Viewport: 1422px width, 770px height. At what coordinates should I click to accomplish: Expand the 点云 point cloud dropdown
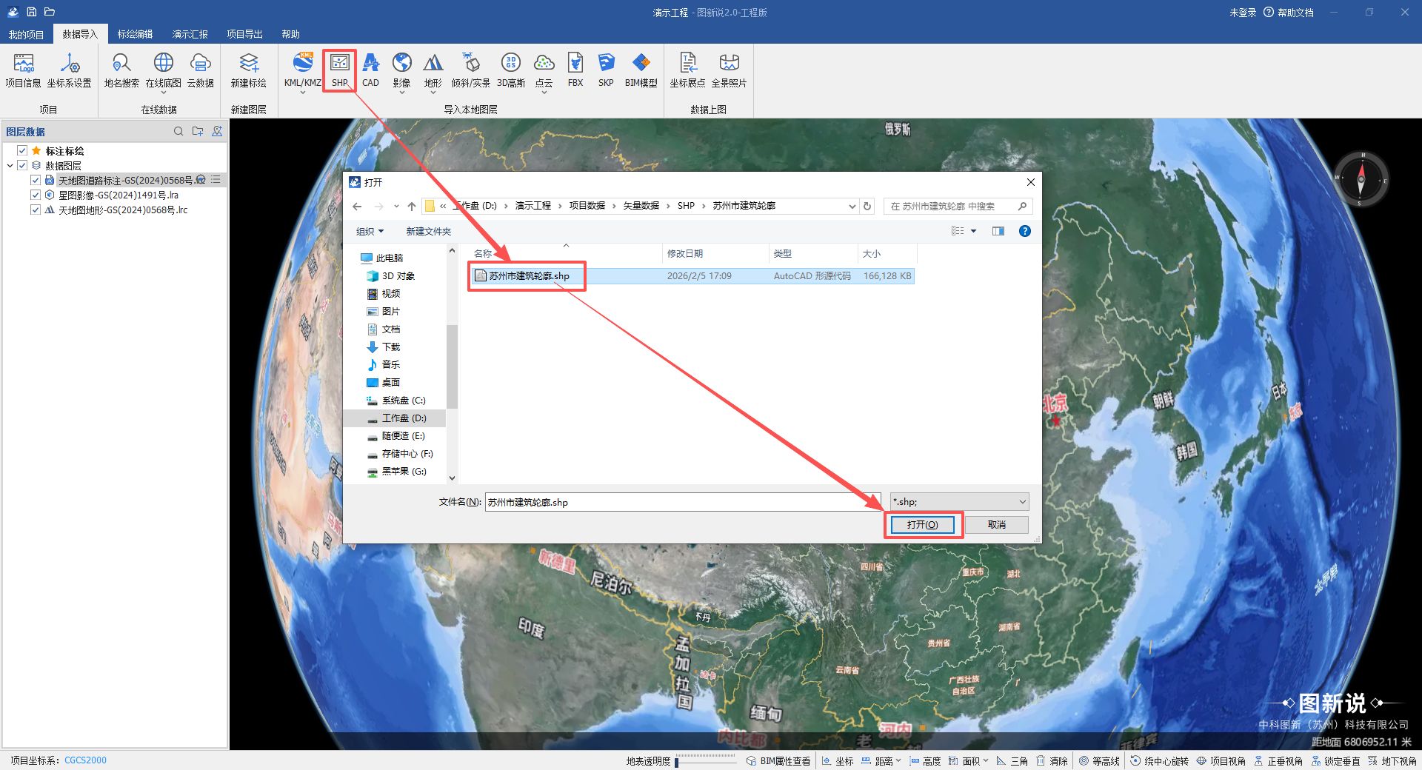(x=544, y=93)
